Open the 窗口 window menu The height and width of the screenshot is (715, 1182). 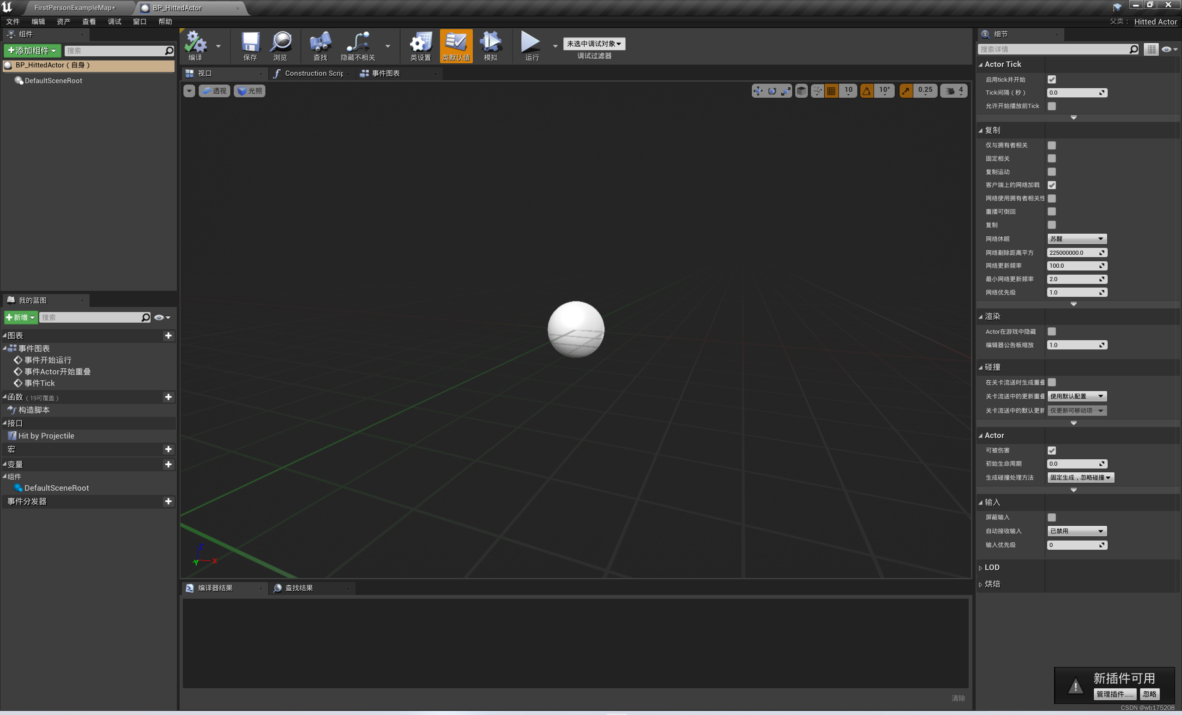click(139, 22)
